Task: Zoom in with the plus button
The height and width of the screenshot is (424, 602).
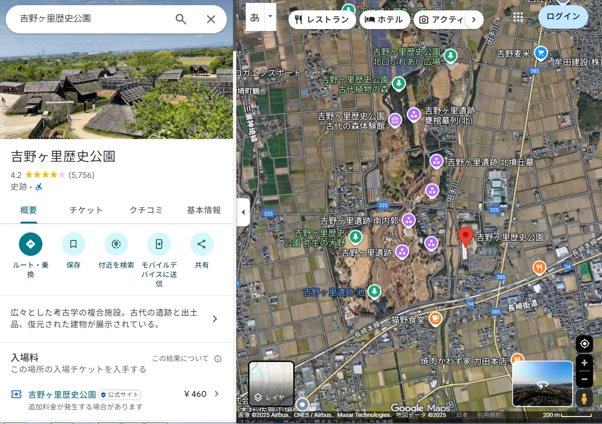Action: (584, 362)
